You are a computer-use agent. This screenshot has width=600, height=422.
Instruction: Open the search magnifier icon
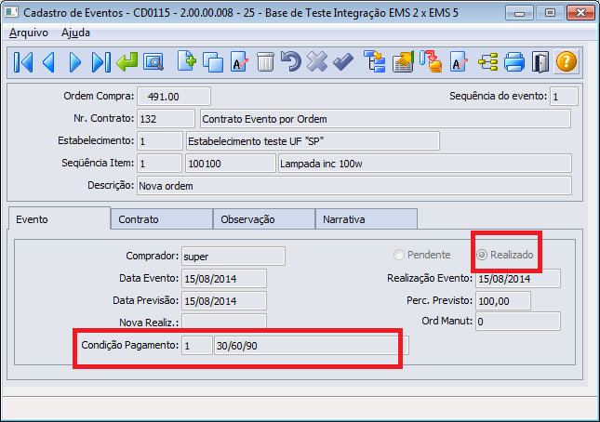click(153, 62)
